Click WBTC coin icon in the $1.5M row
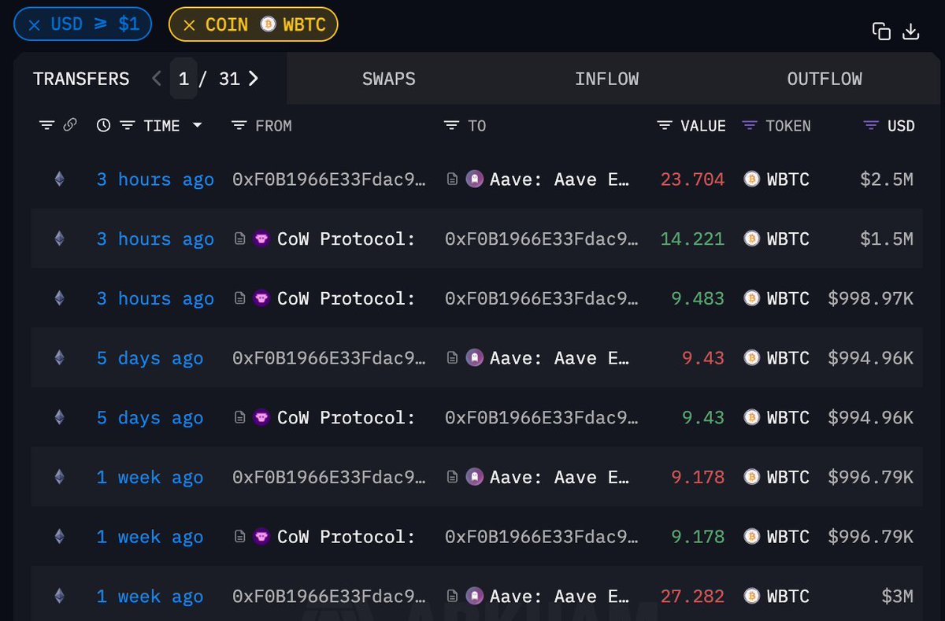The image size is (945, 621). click(x=752, y=238)
